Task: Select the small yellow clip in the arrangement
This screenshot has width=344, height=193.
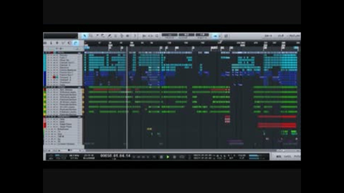Action: [x=149, y=129]
